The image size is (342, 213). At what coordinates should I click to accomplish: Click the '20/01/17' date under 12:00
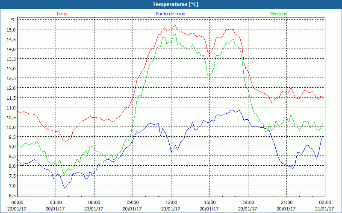point(171,209)
